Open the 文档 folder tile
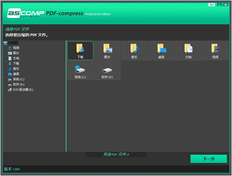This screenshot has height=176, width=232. tap(188, 50)
